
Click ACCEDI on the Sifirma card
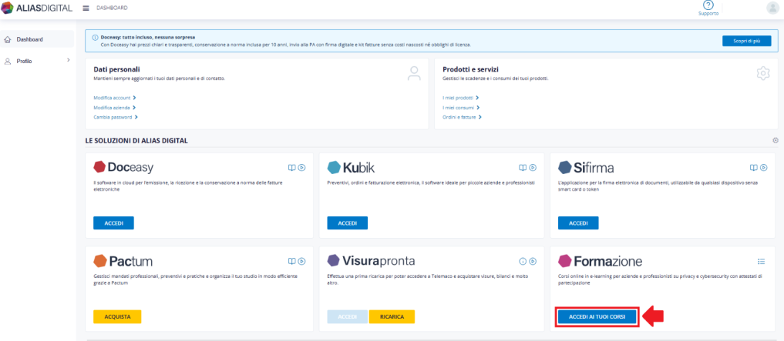578,222
